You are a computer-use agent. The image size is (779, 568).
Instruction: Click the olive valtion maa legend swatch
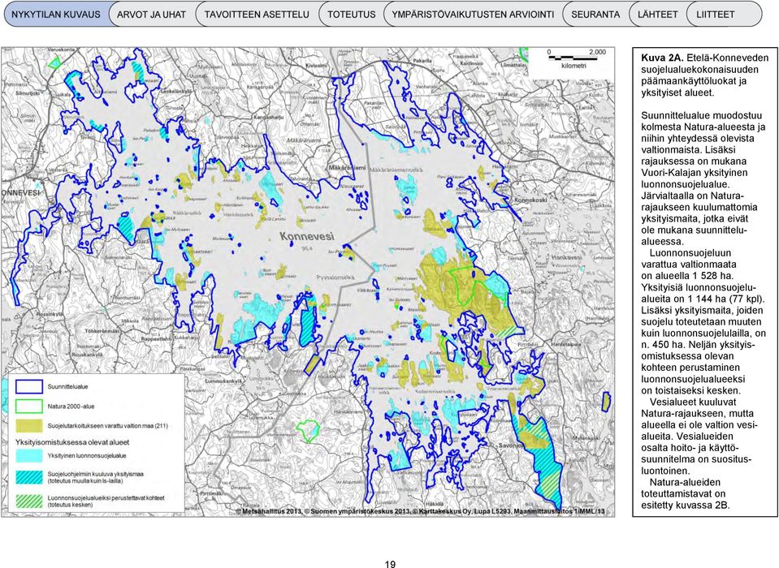[x=28, y=426]
